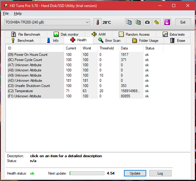This screenshot has height=181, width=196.
Task: Click the data value 80855
Action: (125, 96)
